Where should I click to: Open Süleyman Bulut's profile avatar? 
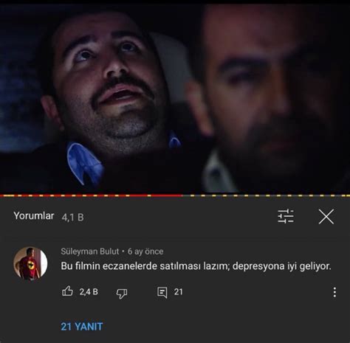click(x=30, y=263)
